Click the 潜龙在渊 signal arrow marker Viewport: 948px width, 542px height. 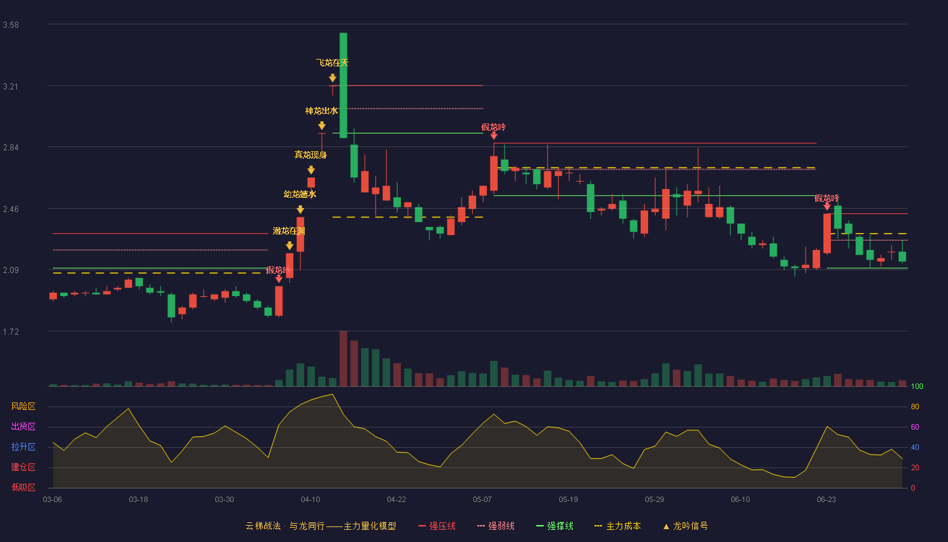click(289, 246)
